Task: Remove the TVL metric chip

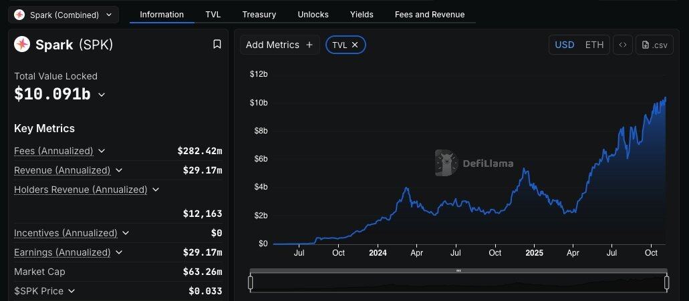Action: click(x=355, y=45)
